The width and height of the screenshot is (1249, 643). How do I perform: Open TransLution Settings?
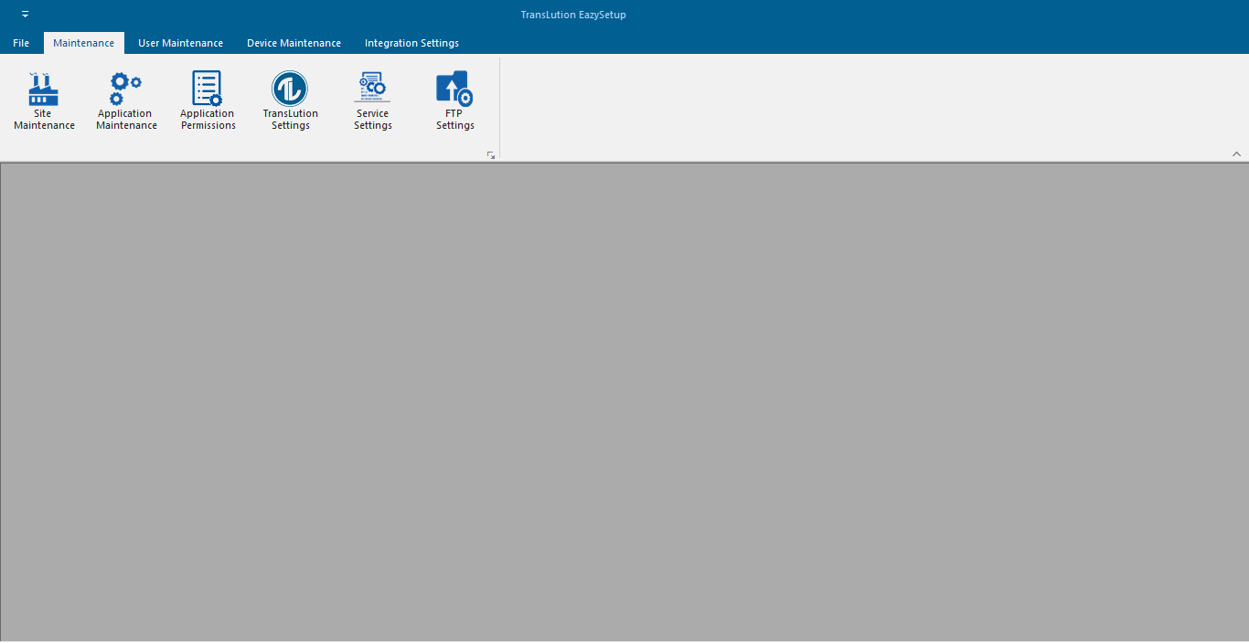pos(290,99)
